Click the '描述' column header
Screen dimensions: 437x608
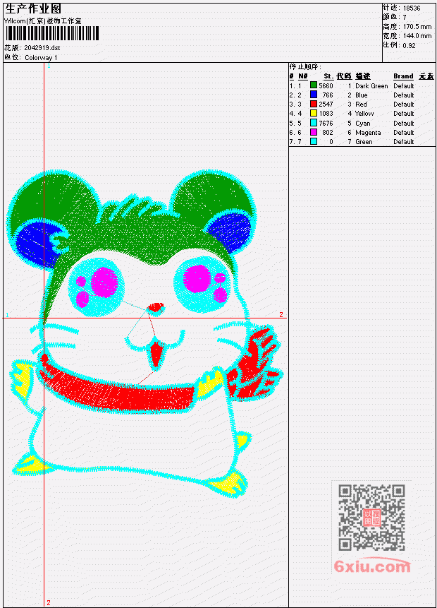point(363,76)
